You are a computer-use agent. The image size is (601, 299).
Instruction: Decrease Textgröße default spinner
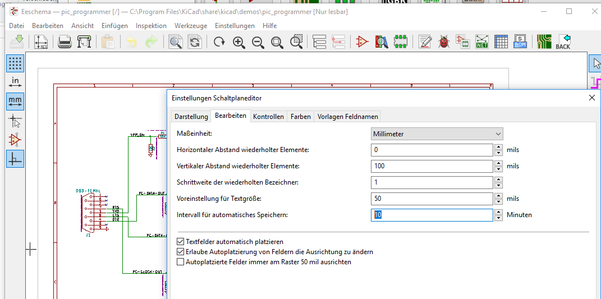tap(498, 202)
